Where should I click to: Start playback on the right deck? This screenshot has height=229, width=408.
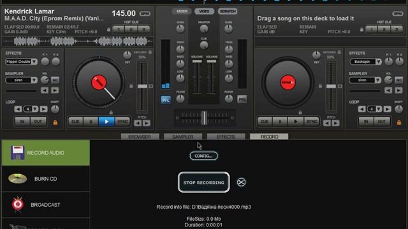(x=296, y=121)
